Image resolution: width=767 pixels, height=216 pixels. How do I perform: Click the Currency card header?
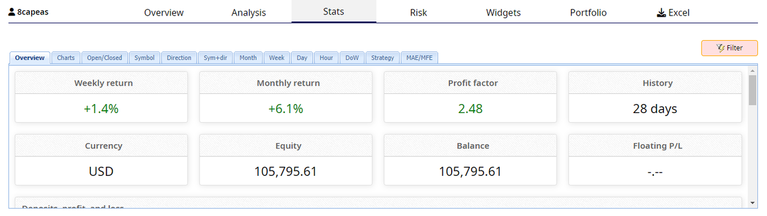coord(101,145)
